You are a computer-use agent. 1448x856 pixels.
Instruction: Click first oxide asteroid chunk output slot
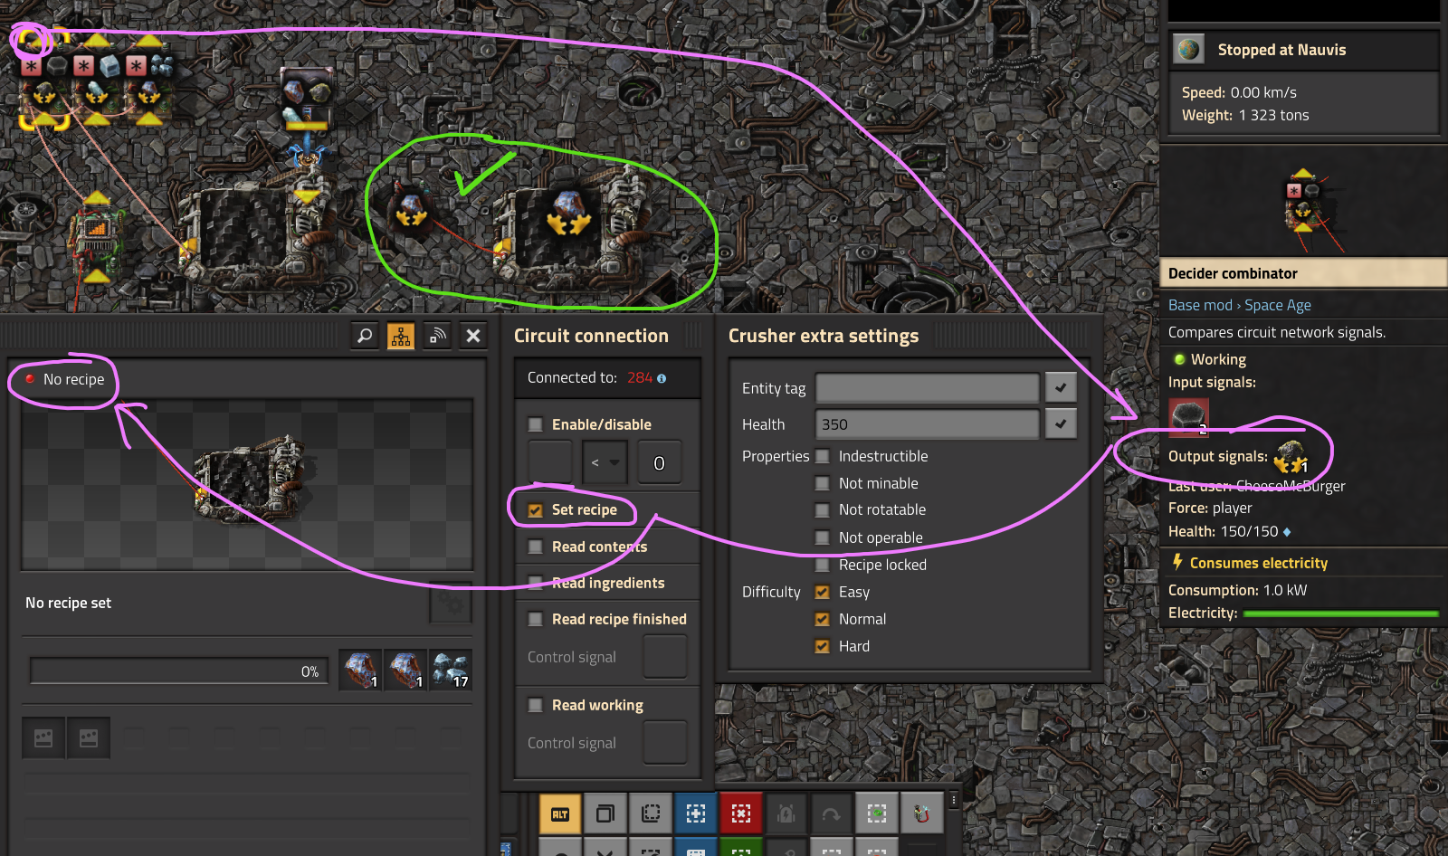coord(360,671)
